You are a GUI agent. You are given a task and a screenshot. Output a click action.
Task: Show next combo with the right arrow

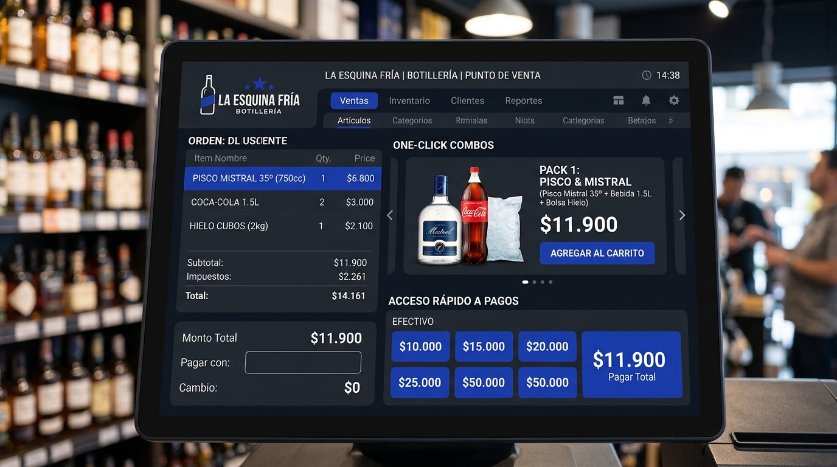click(682, 215)
